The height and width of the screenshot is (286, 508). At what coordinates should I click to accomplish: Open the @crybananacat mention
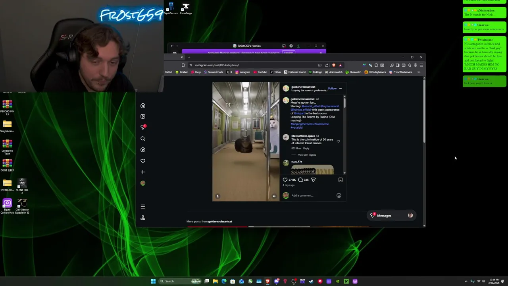[330, 106]
